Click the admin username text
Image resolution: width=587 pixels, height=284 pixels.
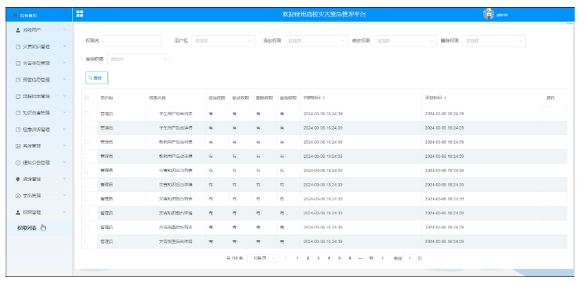(502, 15)
